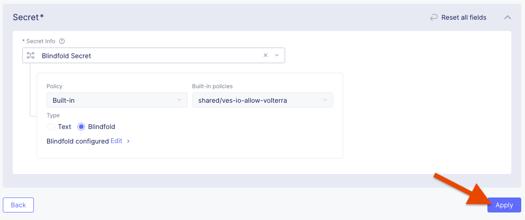Click the Edit link for Blindfold configured
Screen dimensions: 525x220
[x=116, y=141]
